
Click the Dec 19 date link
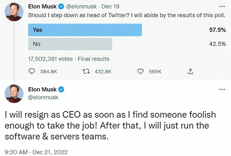(x=110, y=7)
